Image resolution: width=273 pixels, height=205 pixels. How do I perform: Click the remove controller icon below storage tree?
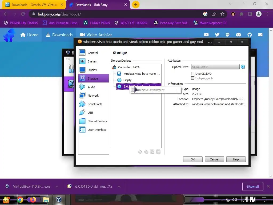point(146,152)
